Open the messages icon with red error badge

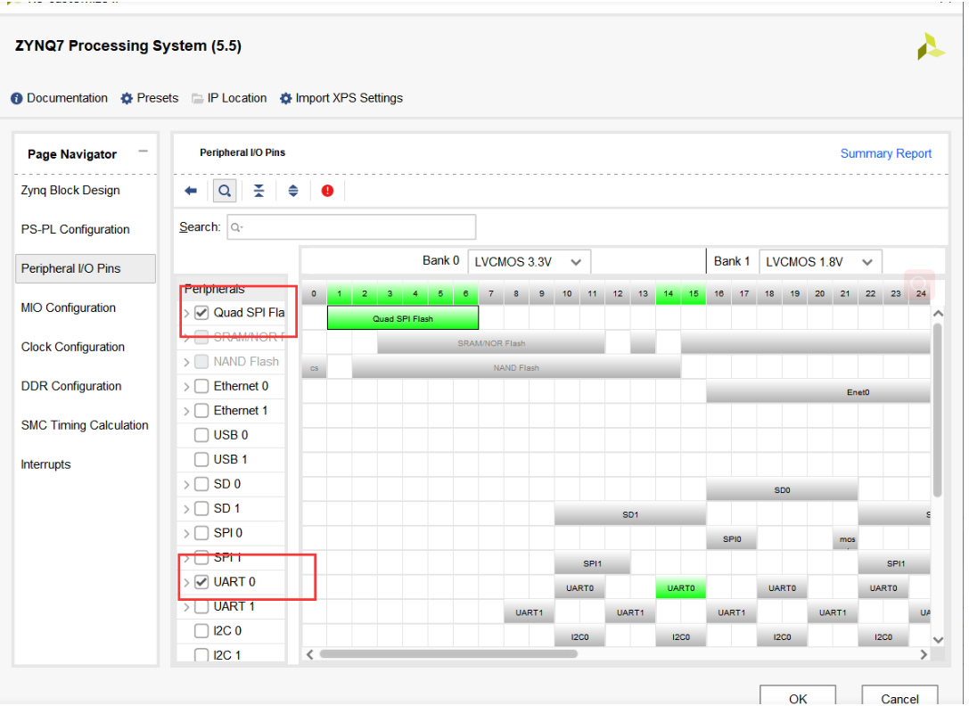click(x=327, y=190)
